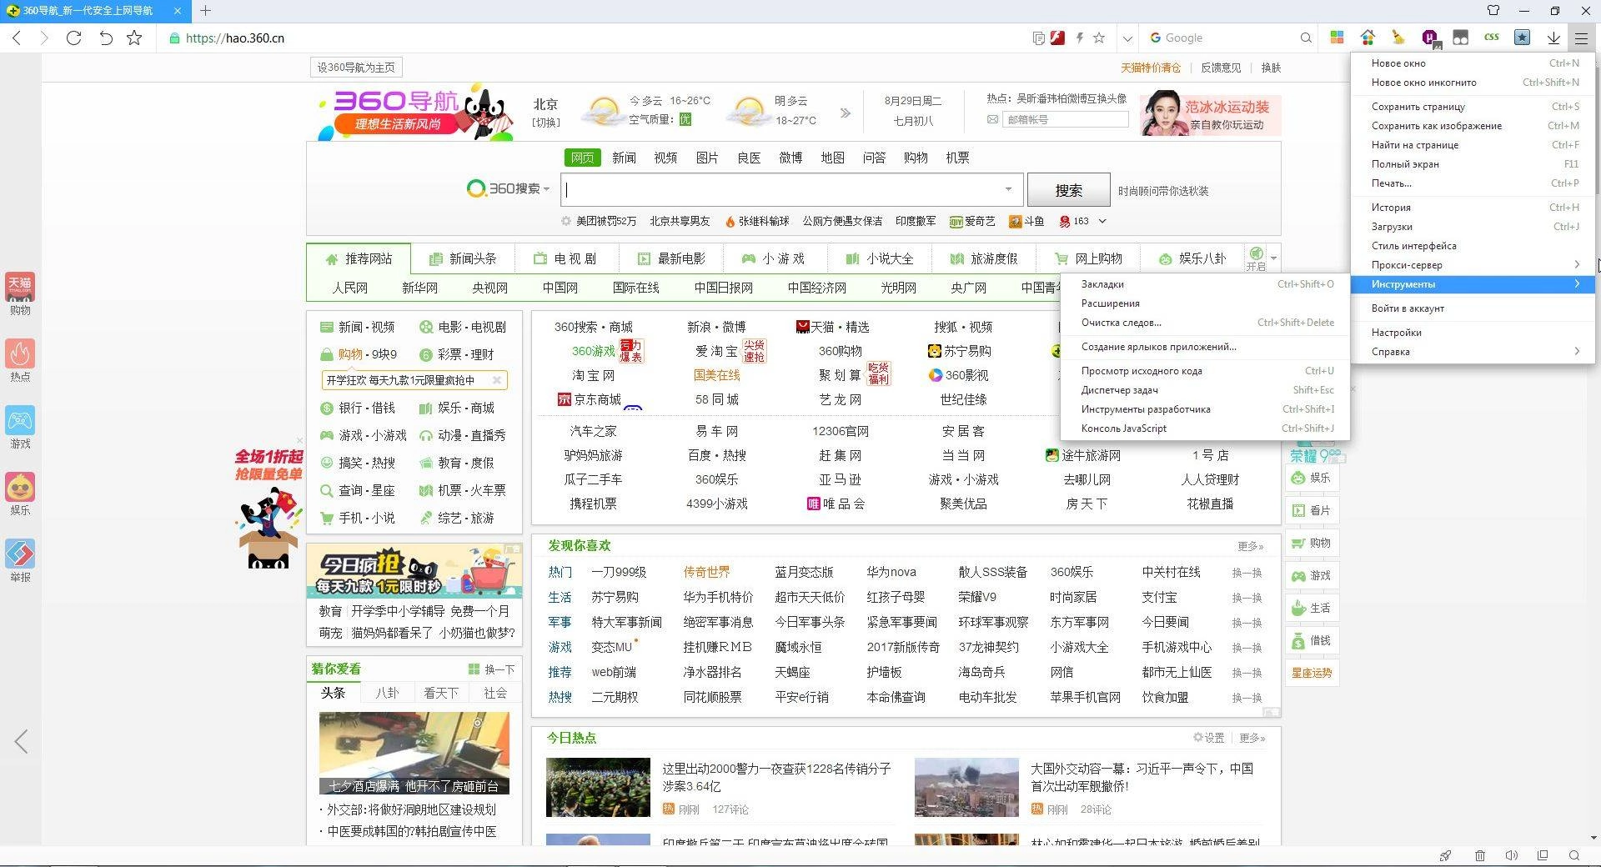The height and width of the screenshot is (867, 1601).
Task: Switch to the 电视剧 navigation tab
Action: (x=566, y=259)
